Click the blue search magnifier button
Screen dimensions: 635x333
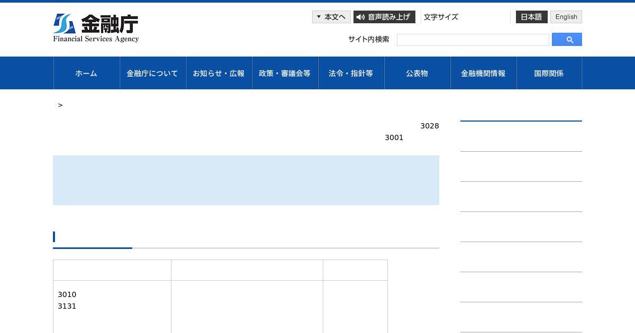point(567,40)
